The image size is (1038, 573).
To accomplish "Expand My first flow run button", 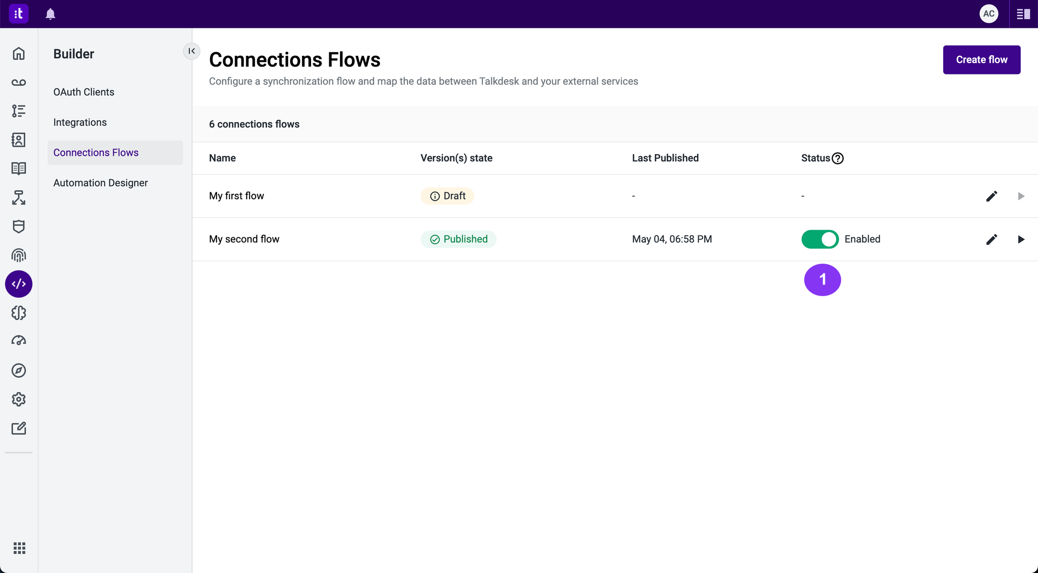I will pyautogui.click(x=1021, y=196).
